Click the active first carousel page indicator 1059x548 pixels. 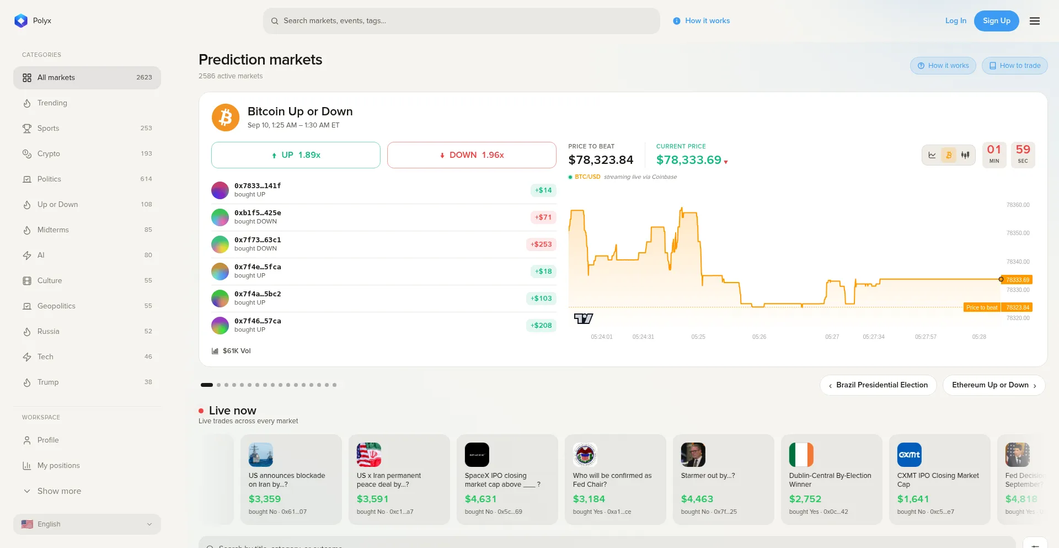pos(207,385)
